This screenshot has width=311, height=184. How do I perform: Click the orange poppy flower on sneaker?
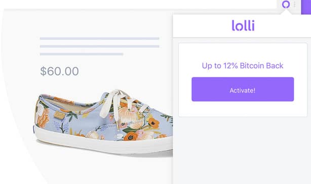[x=153, y=123]
